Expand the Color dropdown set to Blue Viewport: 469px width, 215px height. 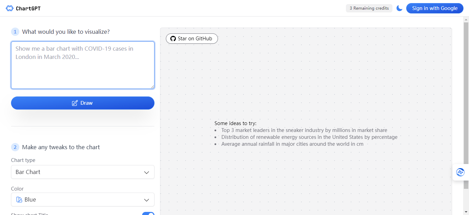click(x=82, y=199)
